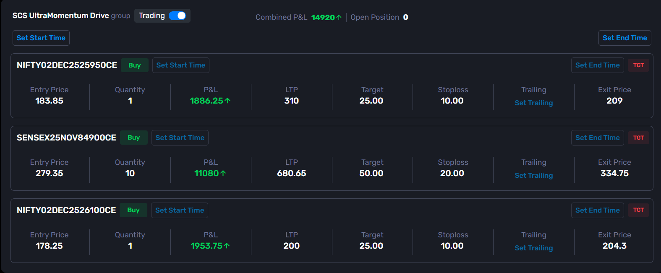This screenshot has width=661, height=273.
Task: Click the Target value 25.00 for NIFTY02DEC2526100CE
Action: pos(371,246)
